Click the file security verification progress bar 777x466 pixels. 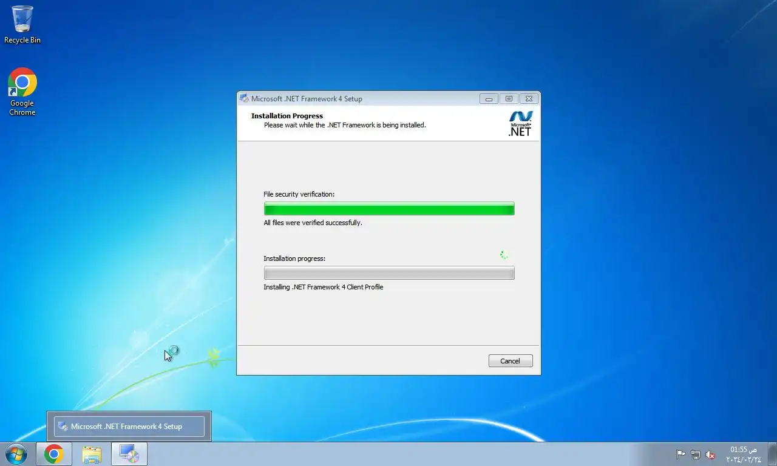[x=389, y=209]
